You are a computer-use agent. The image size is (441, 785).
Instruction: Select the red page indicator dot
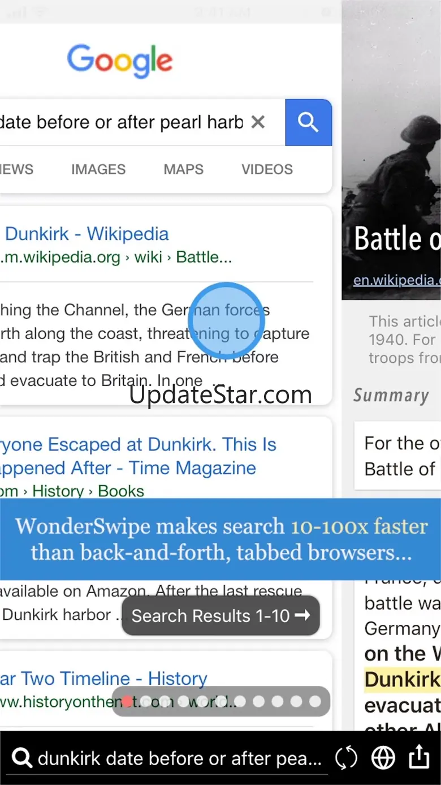pyautogui.click(x=128, y=702)
